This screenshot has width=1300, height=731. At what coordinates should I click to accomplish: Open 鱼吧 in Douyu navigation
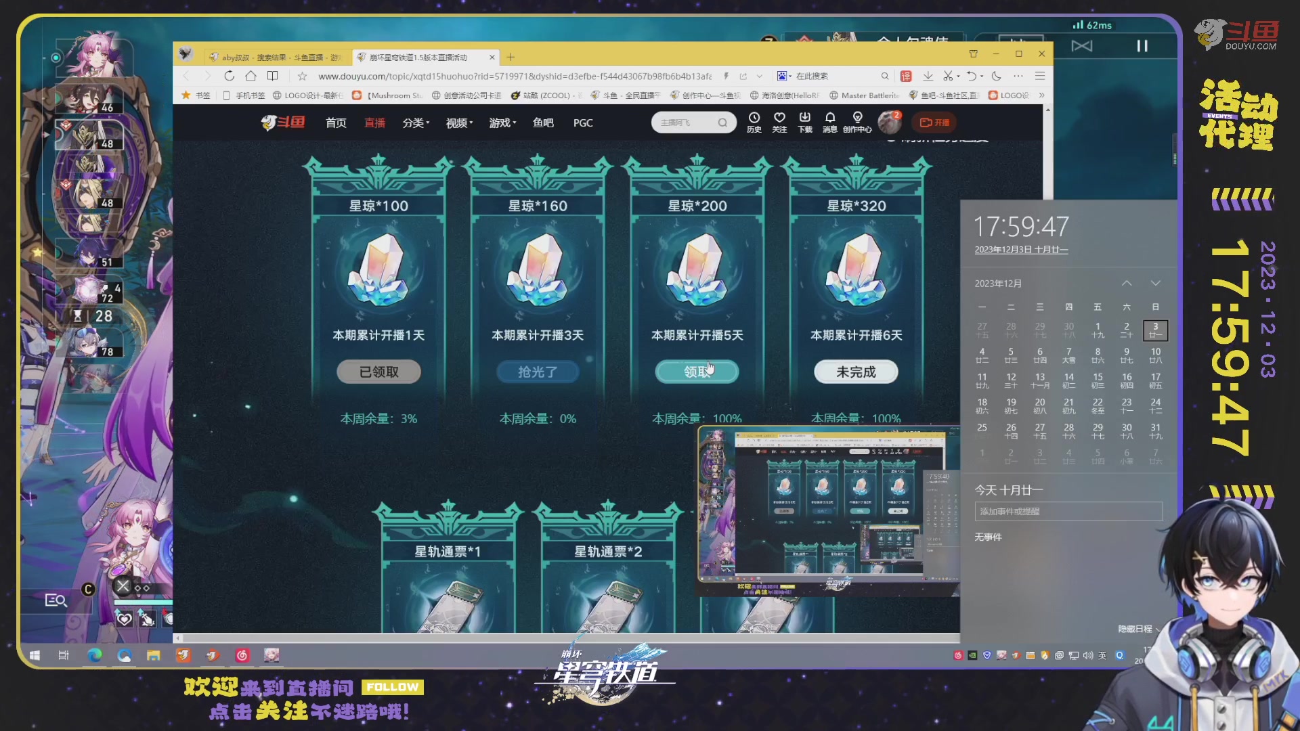pos(543,123)
